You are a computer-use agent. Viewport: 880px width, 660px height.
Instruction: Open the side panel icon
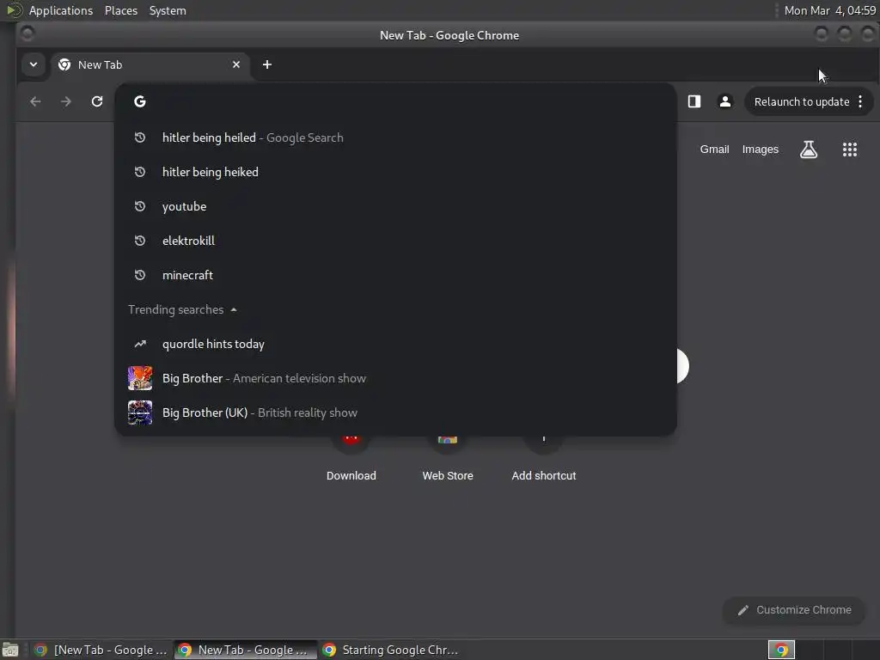694,101
